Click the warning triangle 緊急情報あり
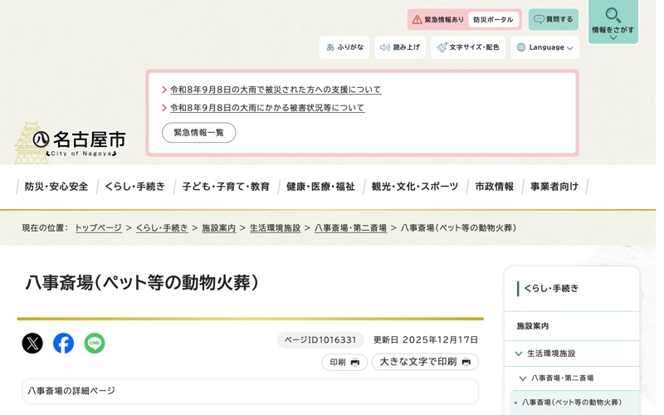The image size is (664, 415). [417, 19]
